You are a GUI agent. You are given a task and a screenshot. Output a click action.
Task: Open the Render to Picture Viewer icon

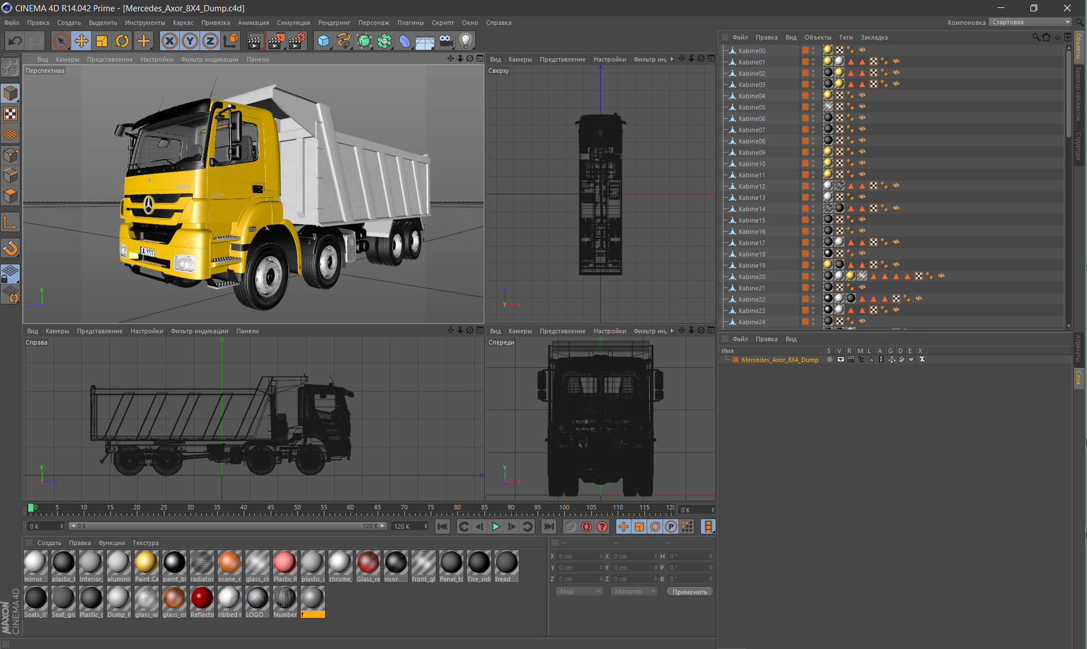click(x=276, y=41)
